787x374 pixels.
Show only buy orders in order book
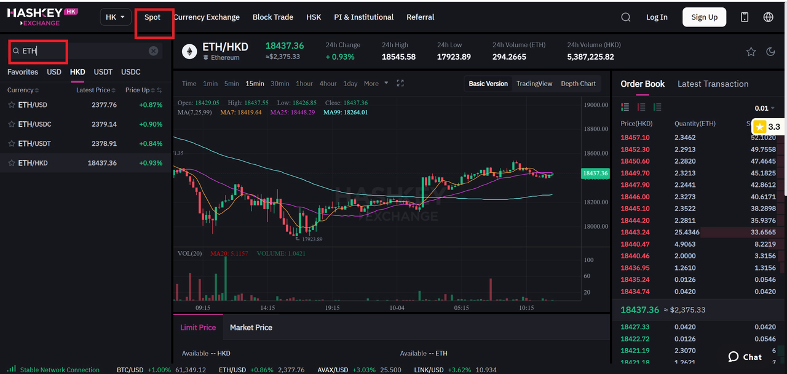657,108
